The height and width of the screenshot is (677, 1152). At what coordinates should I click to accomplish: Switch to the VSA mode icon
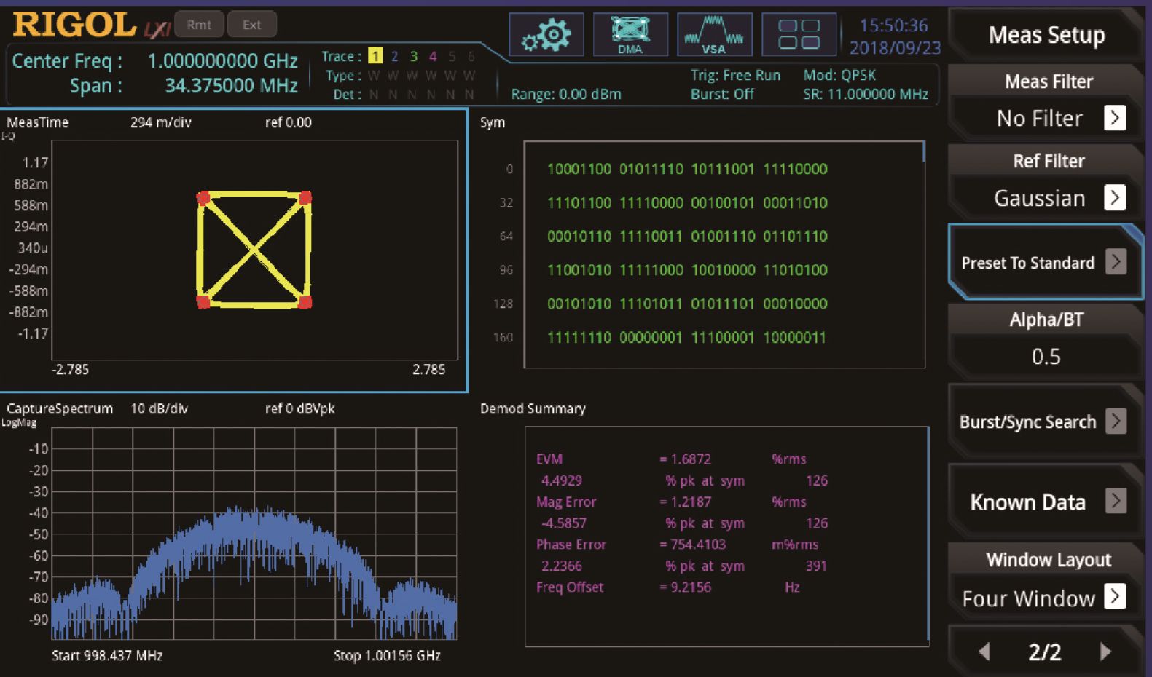click(x=714, y=35)
